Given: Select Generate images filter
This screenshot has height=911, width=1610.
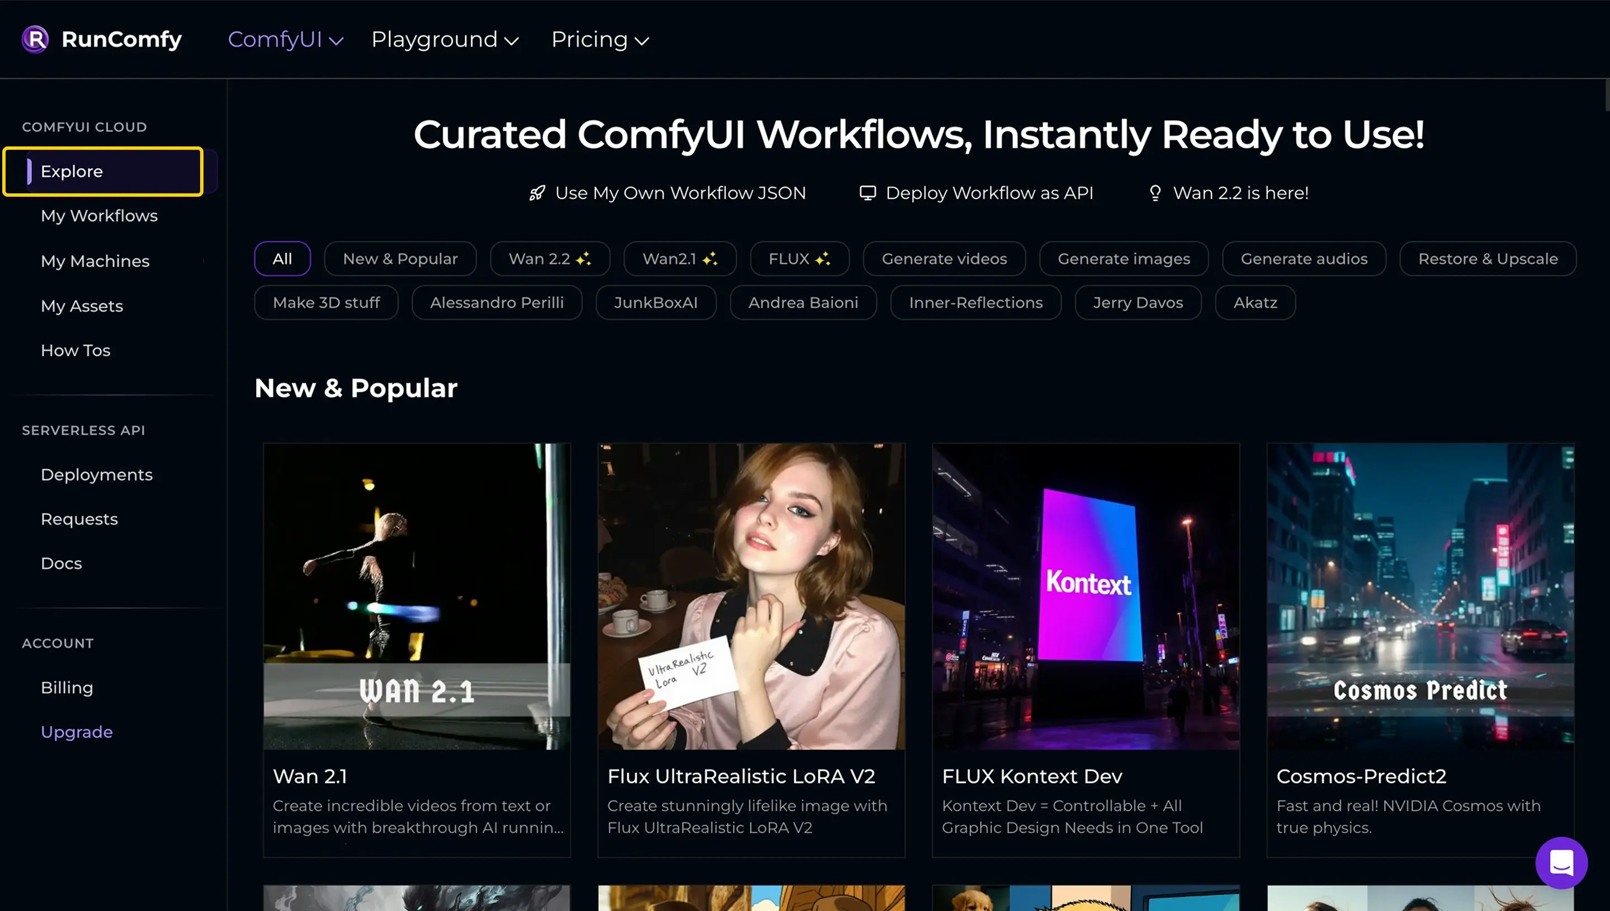Looking at the screenshot, I should click(x=1124, y=258).
